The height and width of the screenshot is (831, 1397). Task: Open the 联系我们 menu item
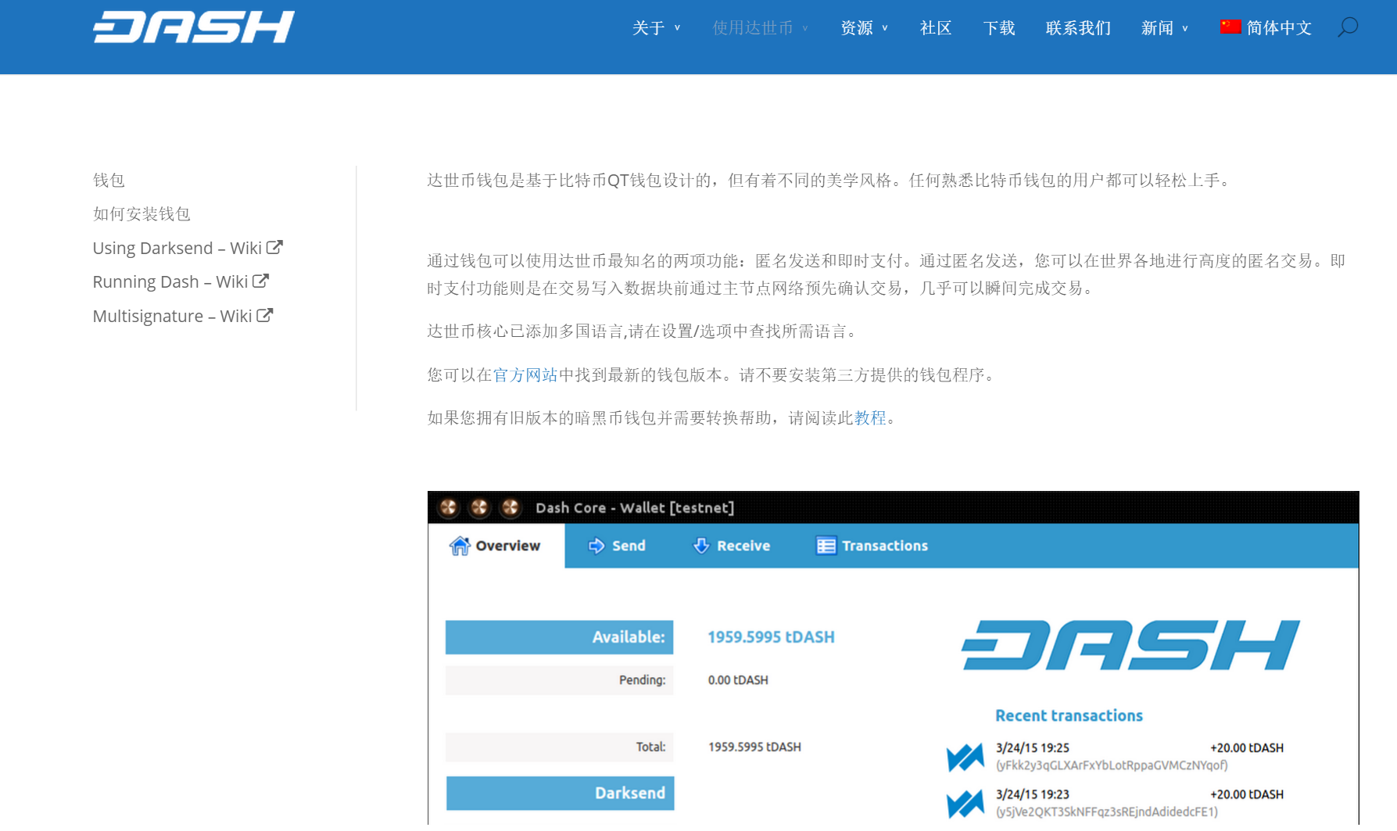[x=1078, y=28]
